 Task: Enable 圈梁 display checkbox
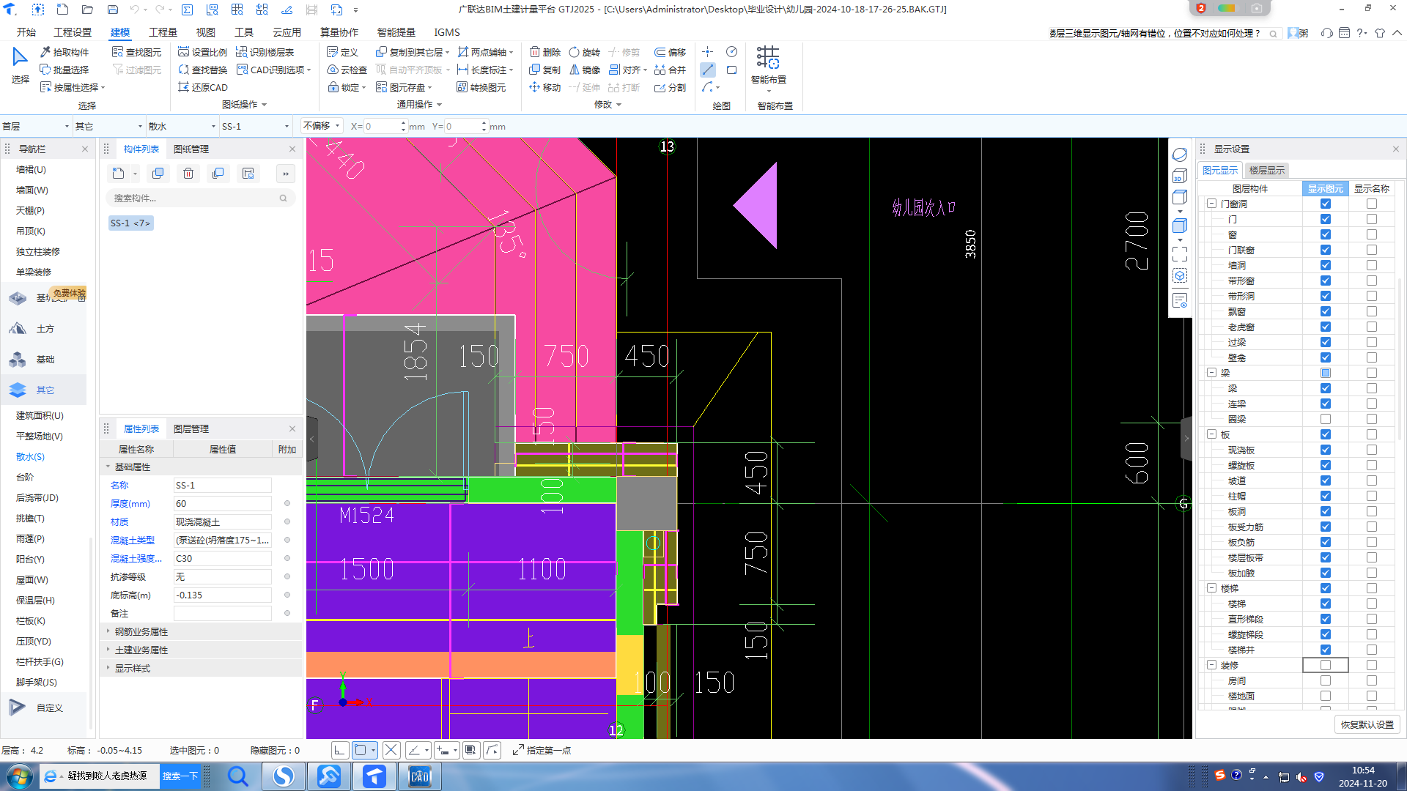pos(1325,419)
